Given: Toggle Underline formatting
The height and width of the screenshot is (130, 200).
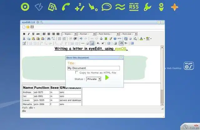Looking at the screenshot, I should pyautogui.click(x=33, y=34).
